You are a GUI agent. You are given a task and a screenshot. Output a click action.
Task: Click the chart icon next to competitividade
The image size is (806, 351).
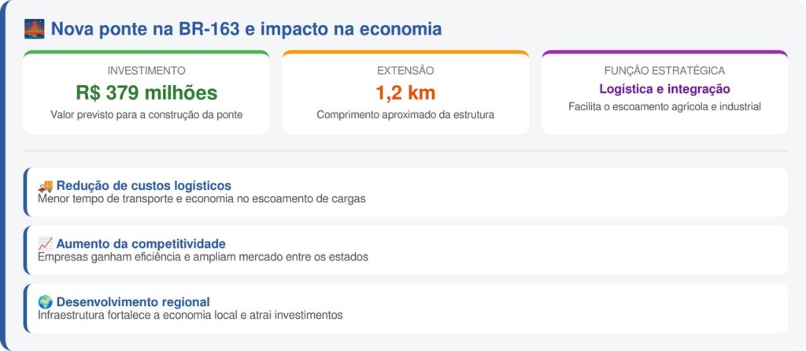tap(45, 244)
